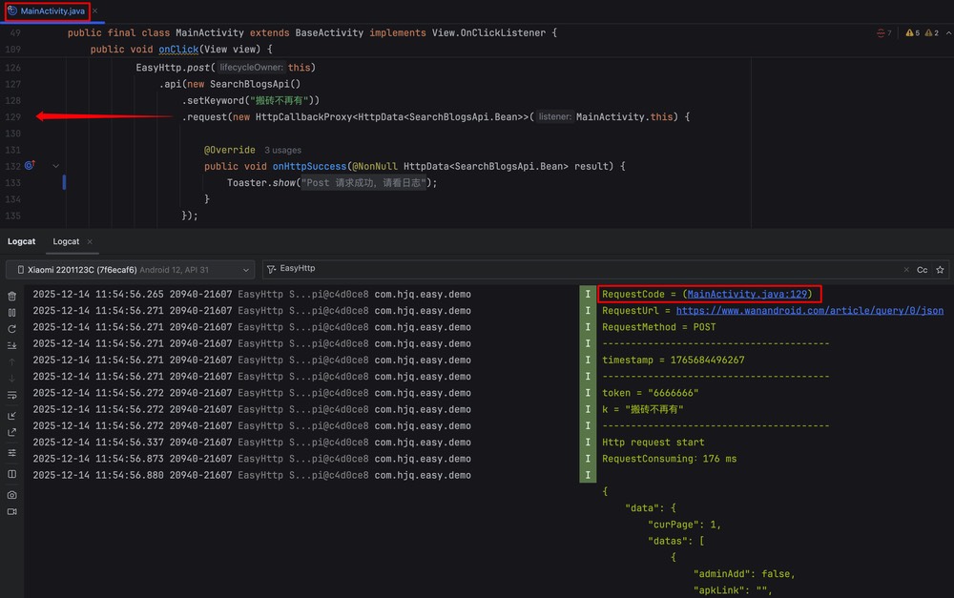Click the onClick method link in sticky header
This screenshot has width=954, height=598.
178,50
